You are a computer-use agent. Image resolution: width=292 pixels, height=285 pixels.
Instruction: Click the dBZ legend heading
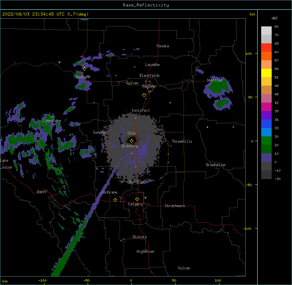pyautogui.click(x=274, y=18)
